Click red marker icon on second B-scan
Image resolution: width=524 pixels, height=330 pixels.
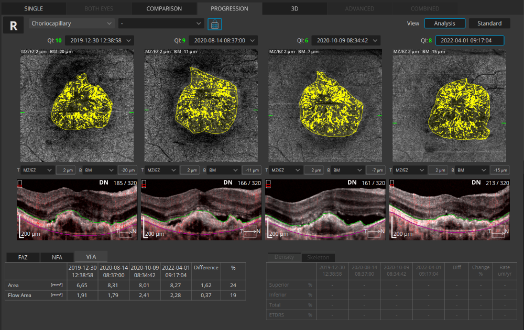[144, 184]
